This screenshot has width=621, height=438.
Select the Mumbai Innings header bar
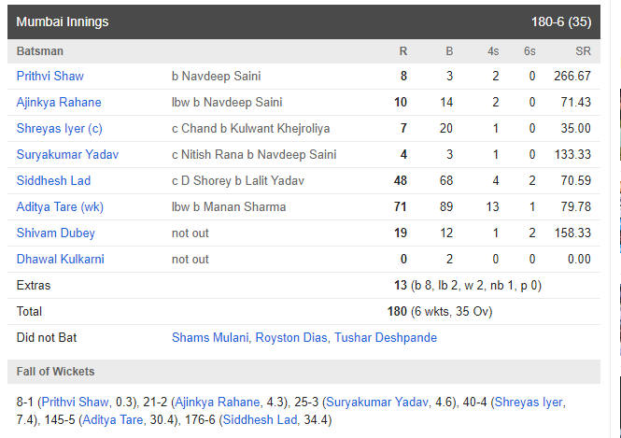pos(303,21)
